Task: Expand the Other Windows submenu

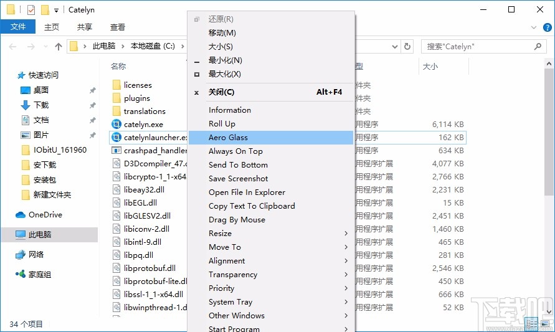Action: [x=271, y=315]
